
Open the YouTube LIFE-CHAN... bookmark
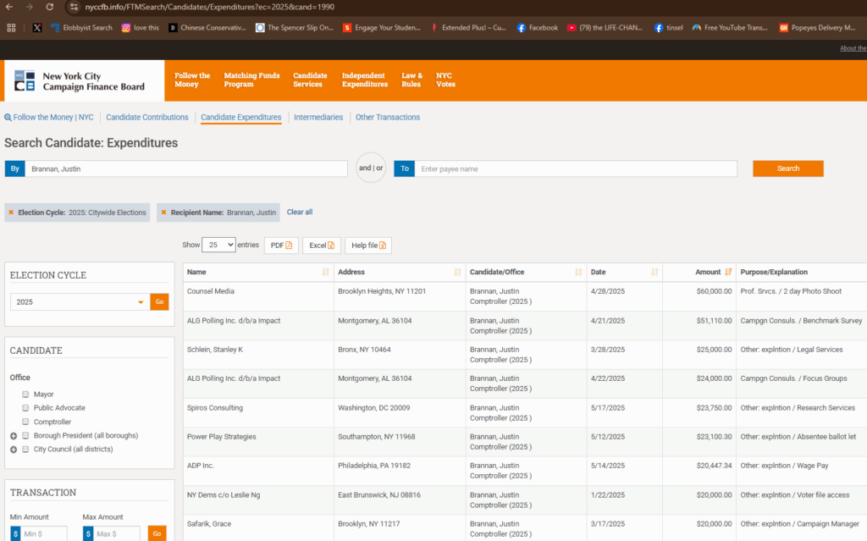[605, 28]
